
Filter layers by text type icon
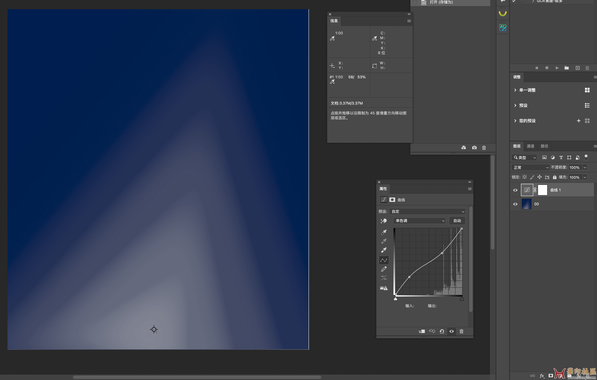(x=561, y=158)
